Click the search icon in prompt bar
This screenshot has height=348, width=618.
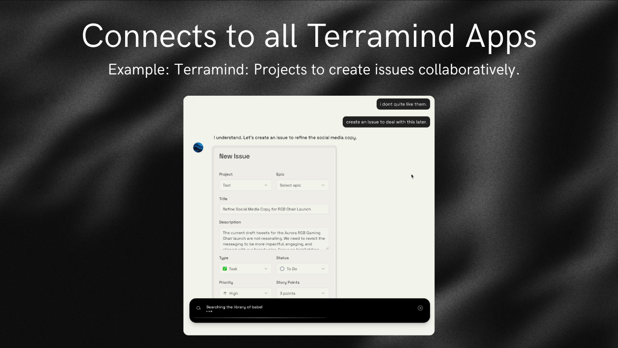pos(198,308)
